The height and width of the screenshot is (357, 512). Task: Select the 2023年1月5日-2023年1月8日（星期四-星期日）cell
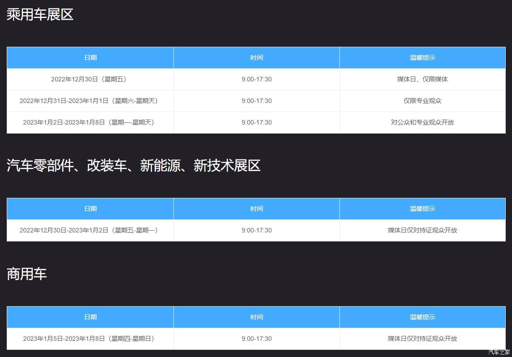click(90, 339)
